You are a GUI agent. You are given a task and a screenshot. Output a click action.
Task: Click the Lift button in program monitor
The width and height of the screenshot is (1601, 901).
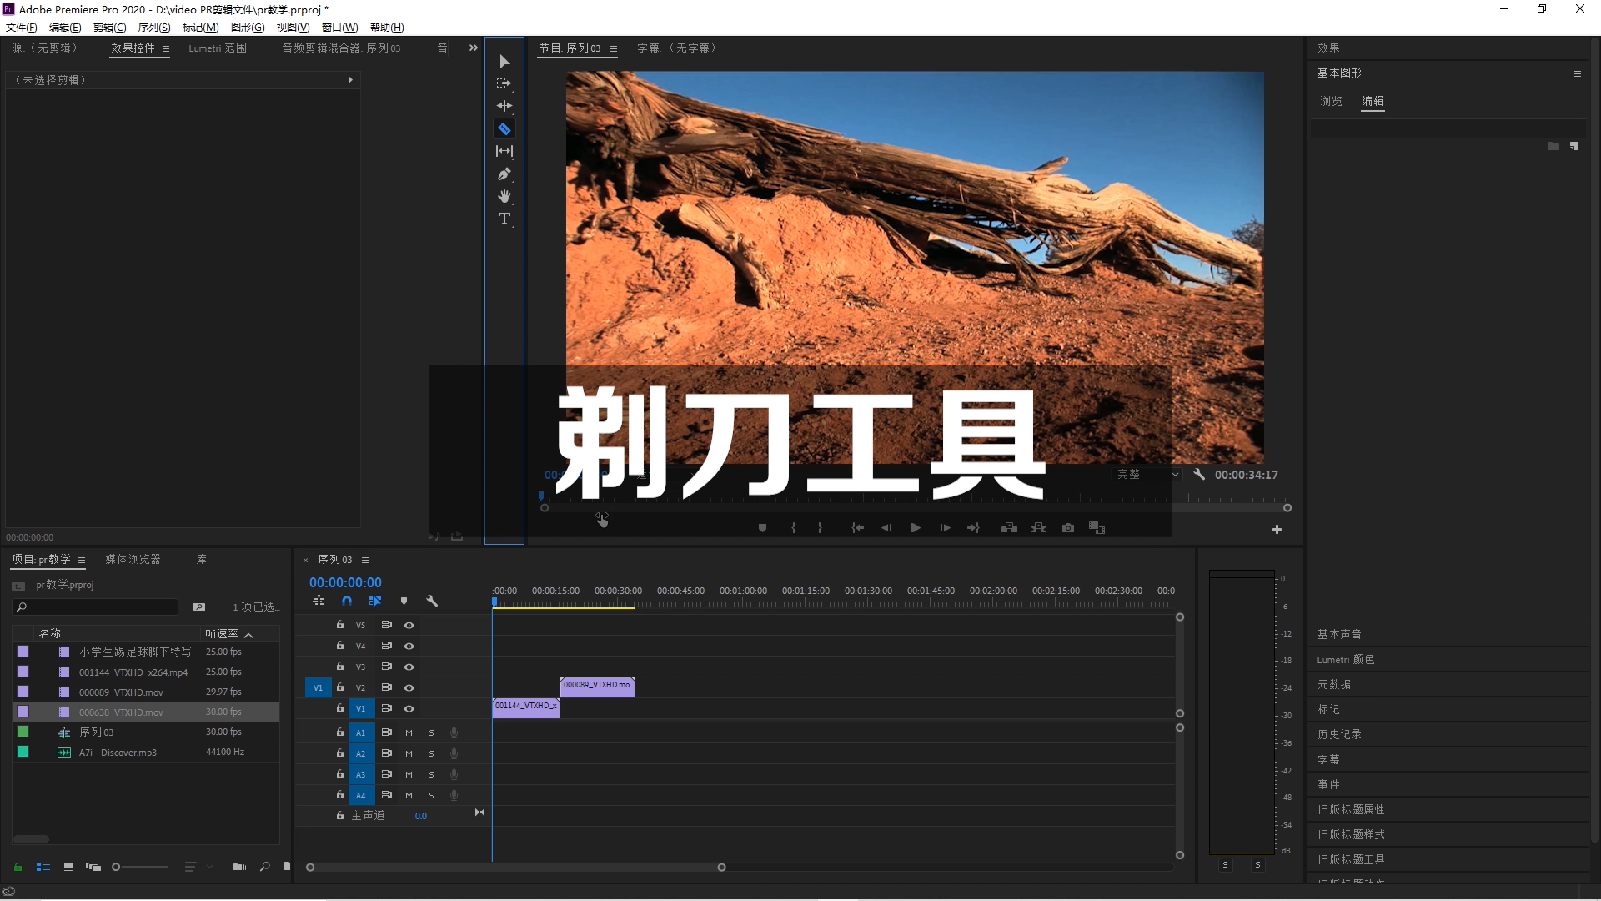pyautogui.click(x=1009, y=528)
